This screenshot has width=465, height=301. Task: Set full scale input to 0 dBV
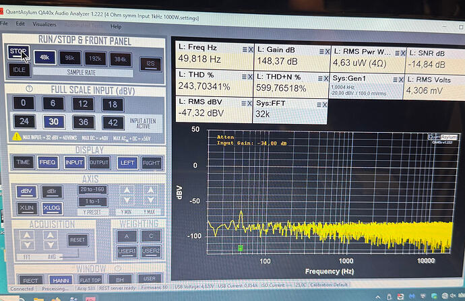(x=24, y=103)
